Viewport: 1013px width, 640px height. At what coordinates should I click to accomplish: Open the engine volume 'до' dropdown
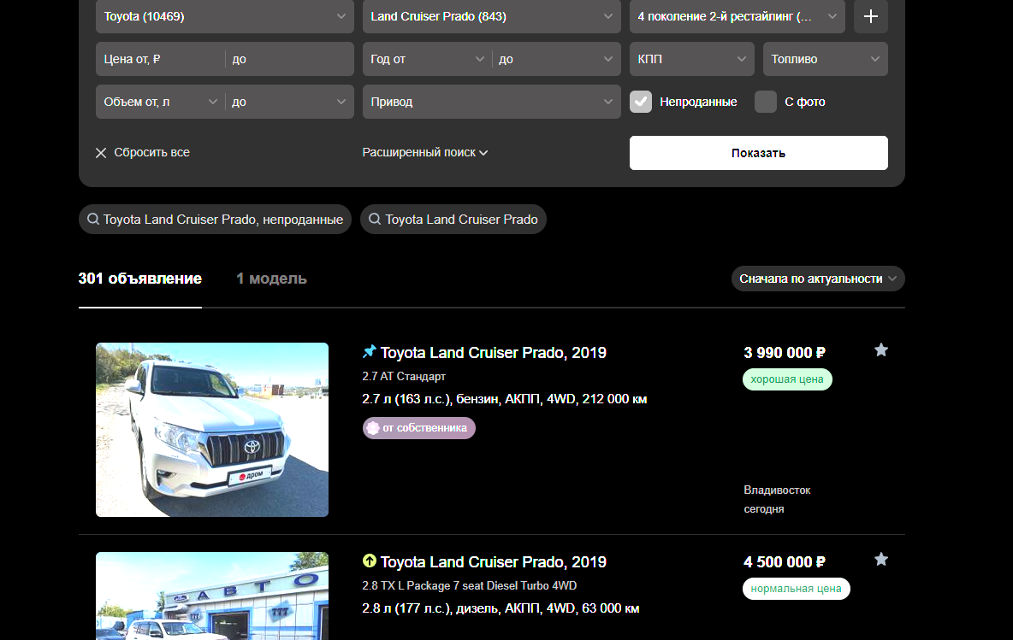pyautogui.click(x=289, y=102)
